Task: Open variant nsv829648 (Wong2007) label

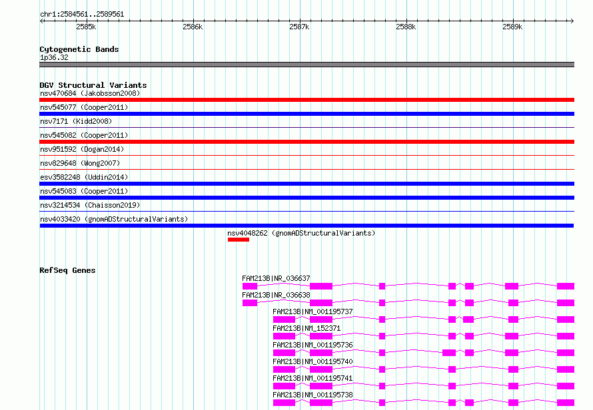Action: coord(80,163)
